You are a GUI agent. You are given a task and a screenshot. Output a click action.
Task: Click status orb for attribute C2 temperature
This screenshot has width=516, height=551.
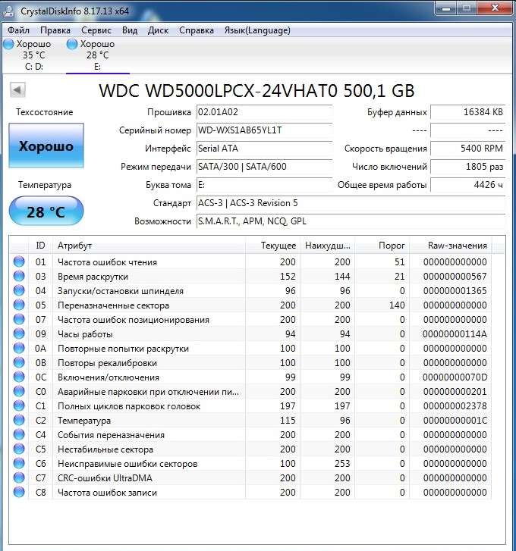click(18, 421)
